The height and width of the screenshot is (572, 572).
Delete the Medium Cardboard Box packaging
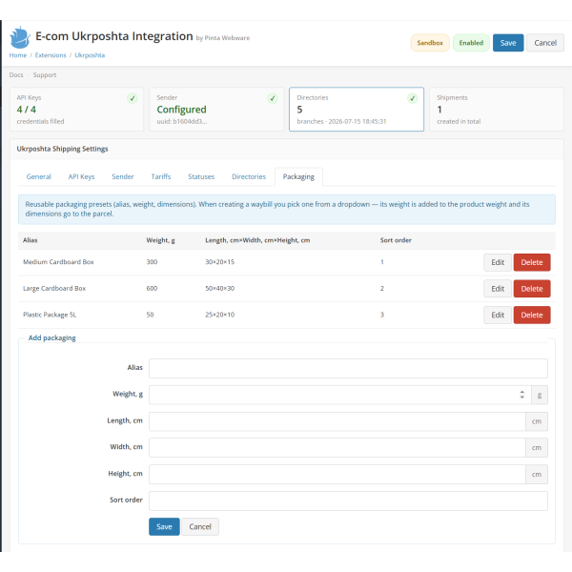tap(532, 262)
